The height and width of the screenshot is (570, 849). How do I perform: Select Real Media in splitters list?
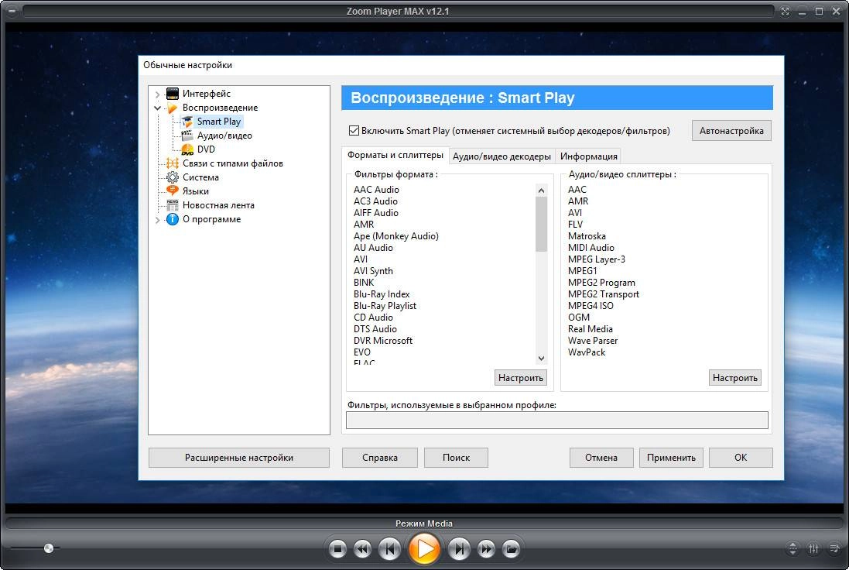[x=591, y=329]
